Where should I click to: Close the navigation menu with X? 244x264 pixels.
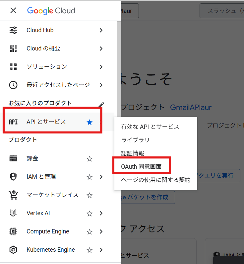(13, 10)
